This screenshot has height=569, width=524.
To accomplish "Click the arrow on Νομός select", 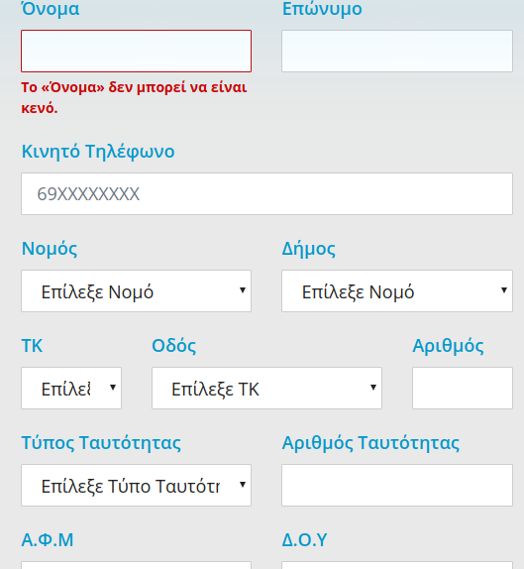I will tap(243, 289).
